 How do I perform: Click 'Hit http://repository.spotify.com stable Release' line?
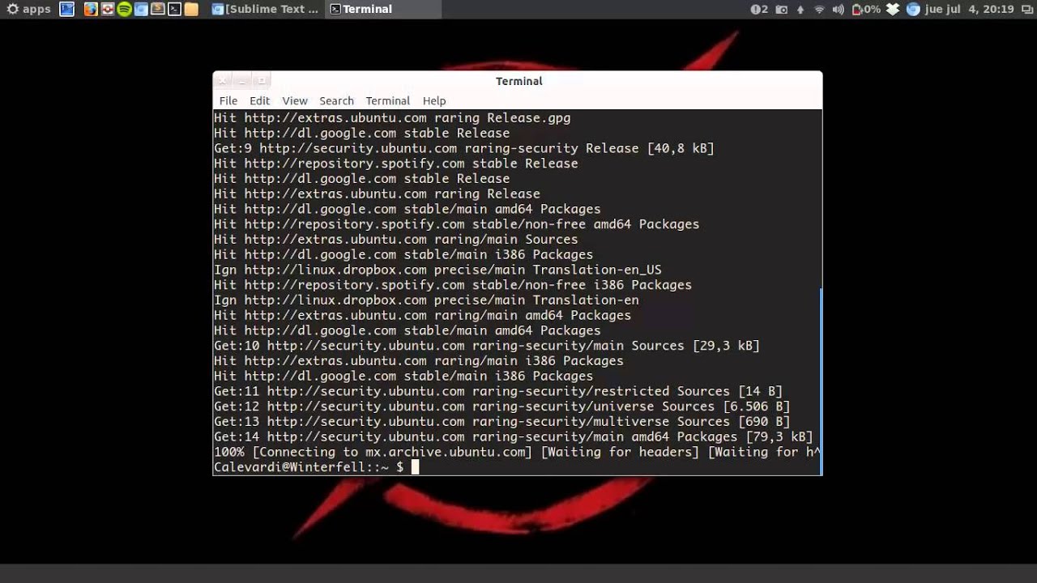[x=396, y=164]
